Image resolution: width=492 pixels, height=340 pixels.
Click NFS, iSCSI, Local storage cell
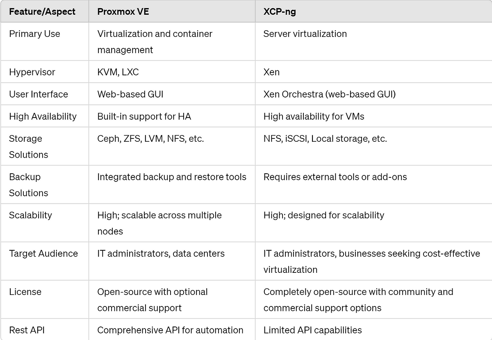(x=325, y=138)
